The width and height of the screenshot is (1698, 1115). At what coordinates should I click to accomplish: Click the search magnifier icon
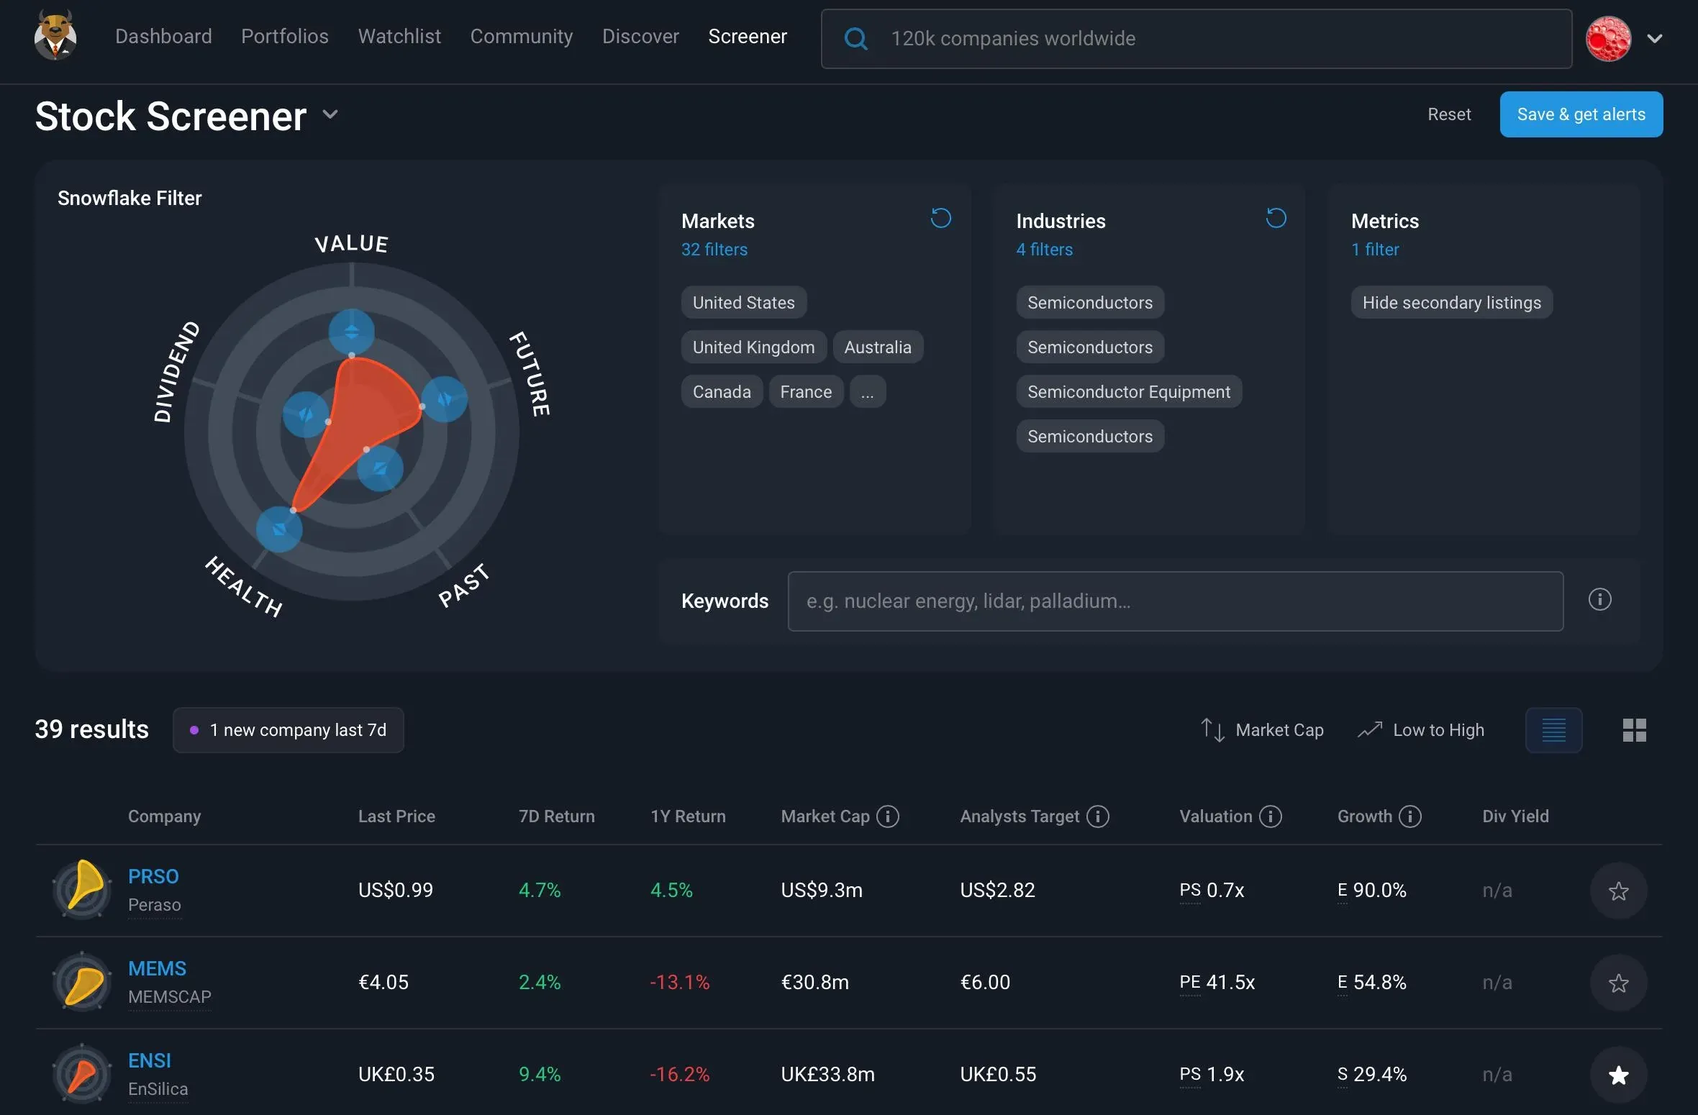(x=855, y=39)
